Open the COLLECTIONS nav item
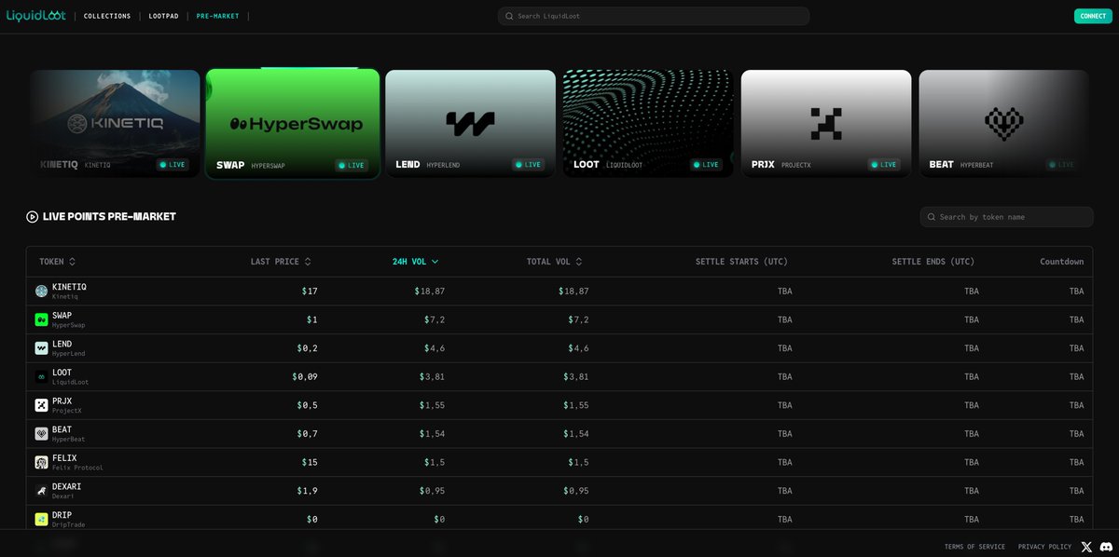Image resolution: width=1119 pixels, height=557 pixels. tap(107, 16)
